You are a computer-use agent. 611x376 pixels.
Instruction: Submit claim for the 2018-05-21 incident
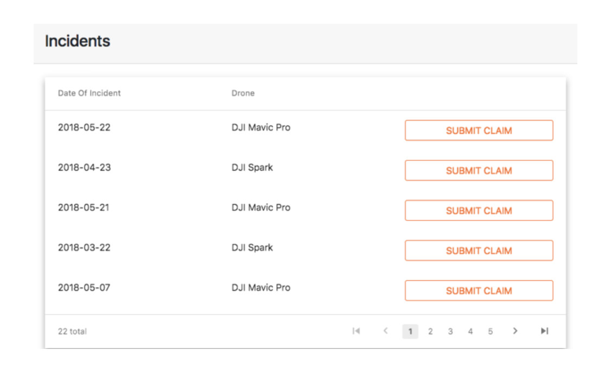[479, 211]
